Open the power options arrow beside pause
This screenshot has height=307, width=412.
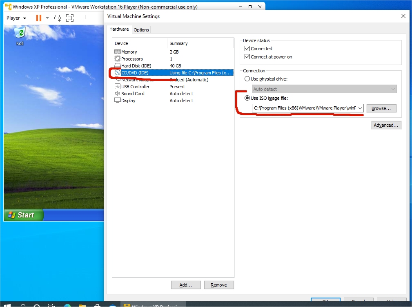[x=47, y=18]
